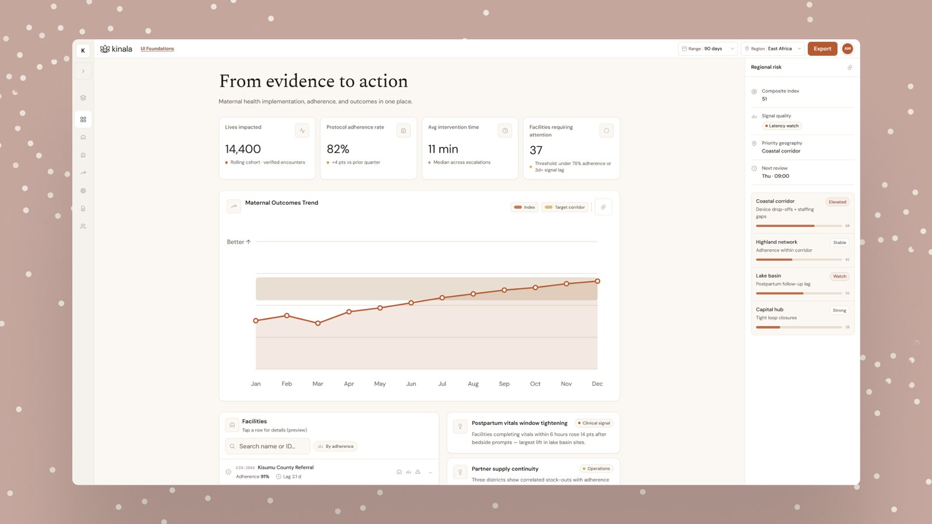Screen dimensions: 932x524
Task: Click the circle icon on Facilities requiring attention card
Action: [x=606, y=130]
